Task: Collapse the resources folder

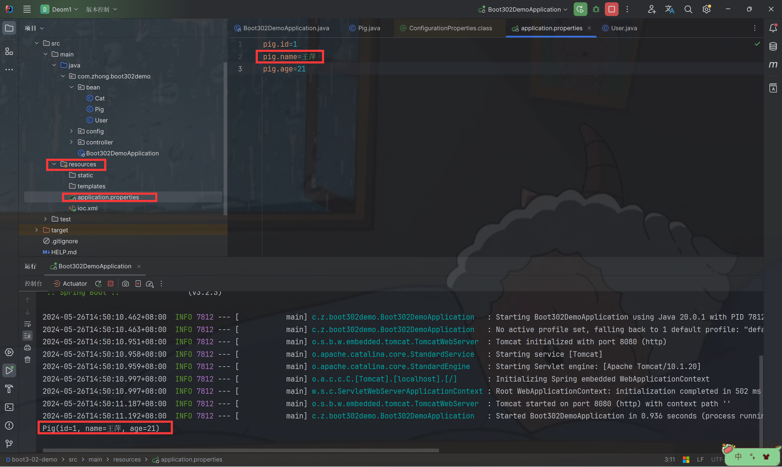Action: (54, 164)
